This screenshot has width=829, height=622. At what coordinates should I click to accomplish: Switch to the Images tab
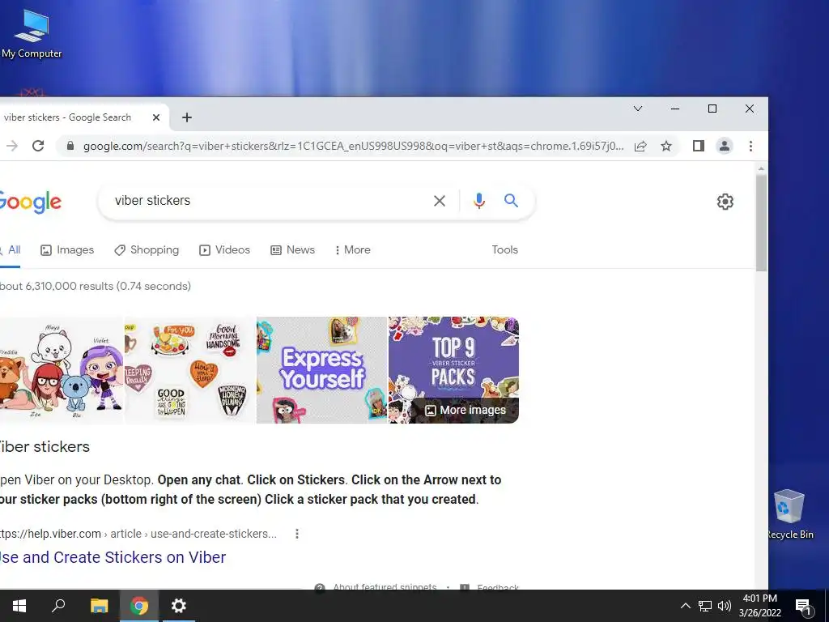tap(67, 250)
